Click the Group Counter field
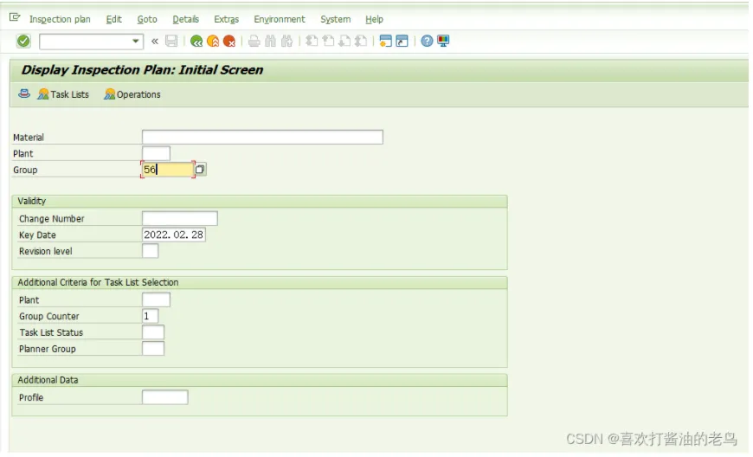The image size is (753, 457). [x=151, y=316]
